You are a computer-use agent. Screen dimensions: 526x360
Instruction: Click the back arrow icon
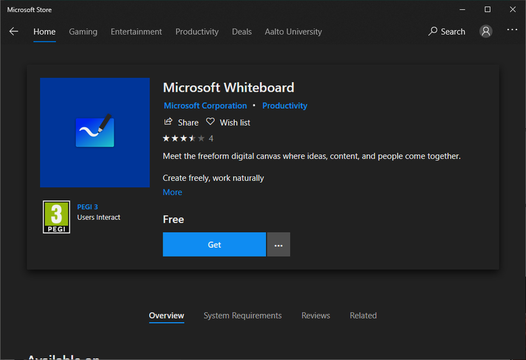coord(13,31)
